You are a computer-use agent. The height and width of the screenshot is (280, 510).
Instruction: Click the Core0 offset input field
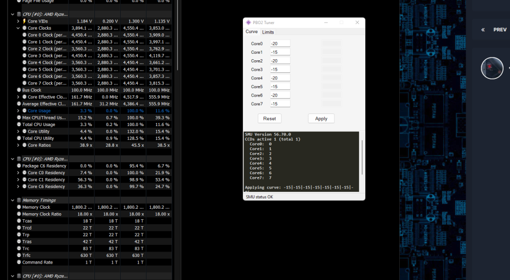[280, 44]
